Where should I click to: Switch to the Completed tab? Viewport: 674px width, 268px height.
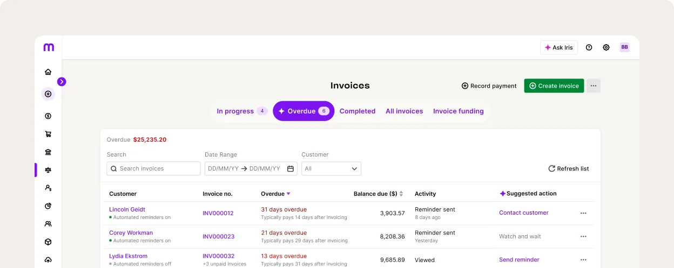[x=358, y=111]
